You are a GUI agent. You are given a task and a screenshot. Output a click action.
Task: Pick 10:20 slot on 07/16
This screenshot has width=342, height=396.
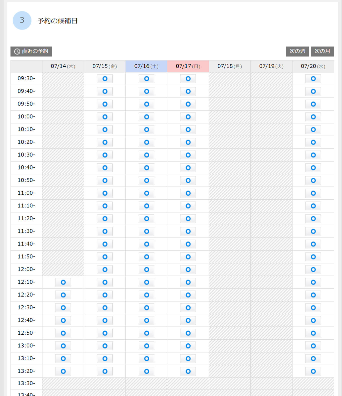tap(147, 142)
